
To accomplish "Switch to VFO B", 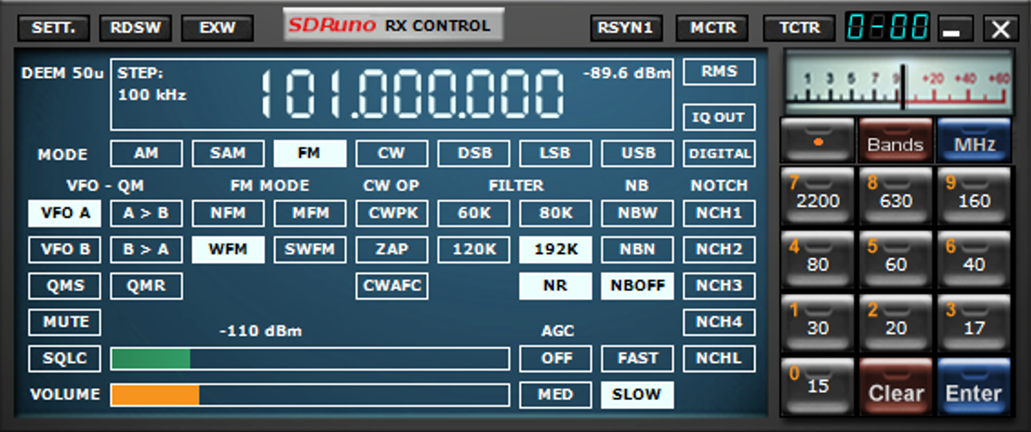I will (x=64, y=251).
